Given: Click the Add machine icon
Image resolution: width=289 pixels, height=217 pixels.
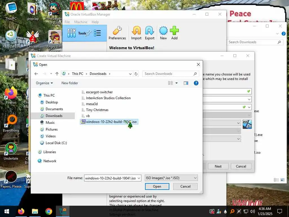Looking at the screenshot, I should click(174, 33).
